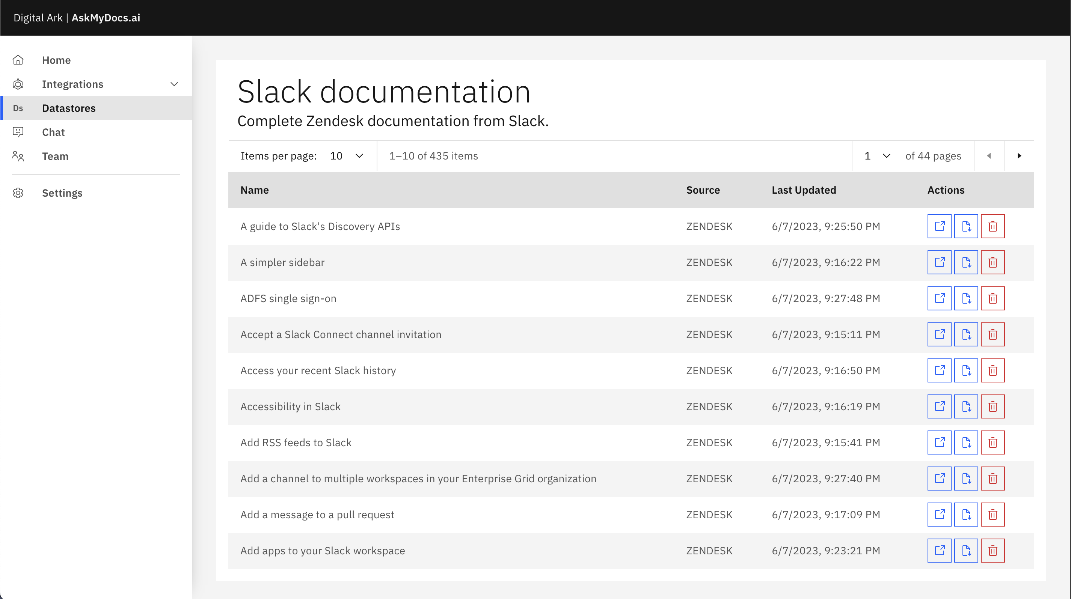This screenshot has height=599, width=1071.
Task: Delete Accept a Slack Connect channel invitation row
Action: (x=993, y=334)
